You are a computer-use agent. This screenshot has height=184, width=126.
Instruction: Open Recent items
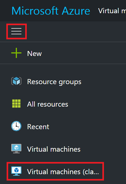coord(38,127)
